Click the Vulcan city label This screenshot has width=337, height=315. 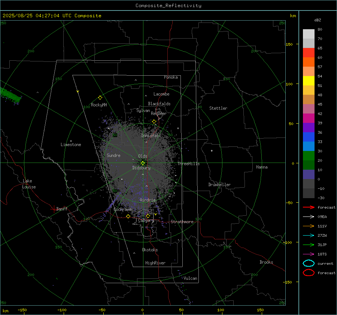(x=191, y=278)
